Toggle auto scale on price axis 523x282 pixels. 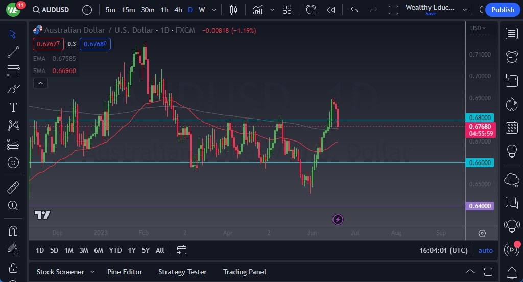(x=485, y=250)
